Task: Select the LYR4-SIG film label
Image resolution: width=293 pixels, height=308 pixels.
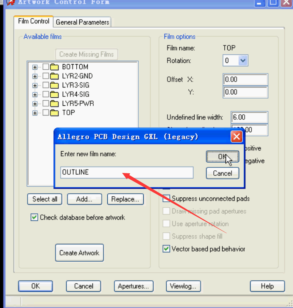Action: click(76, 94)
